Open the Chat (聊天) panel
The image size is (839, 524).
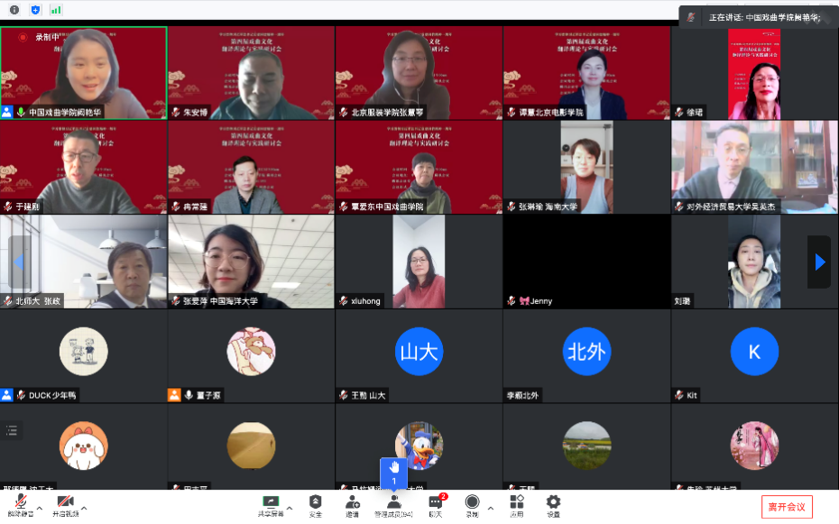[435, 504]
